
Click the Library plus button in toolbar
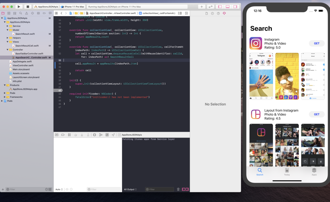(202, 7)
